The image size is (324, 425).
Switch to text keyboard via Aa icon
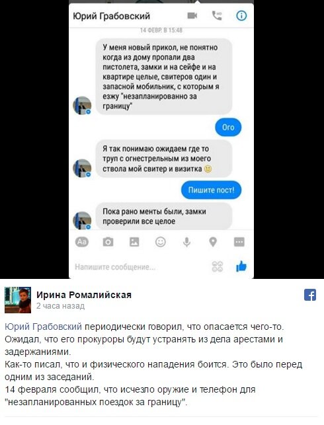(x=82, y=241)
